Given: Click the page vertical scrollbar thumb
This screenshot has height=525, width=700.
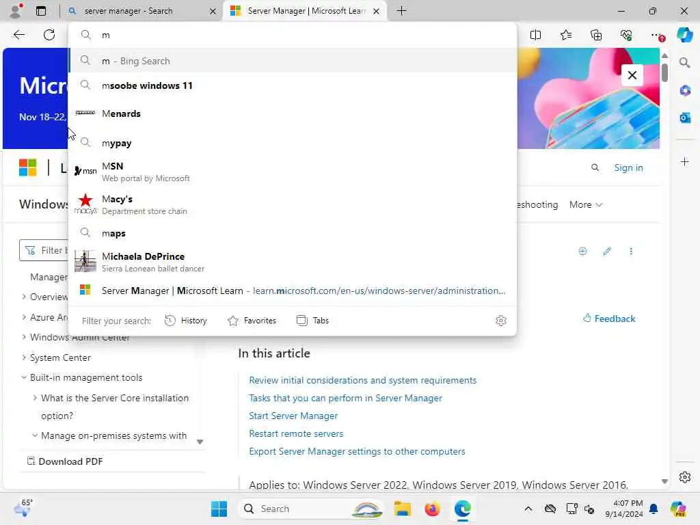Looking at the screenshot, I should coord(664,72).
